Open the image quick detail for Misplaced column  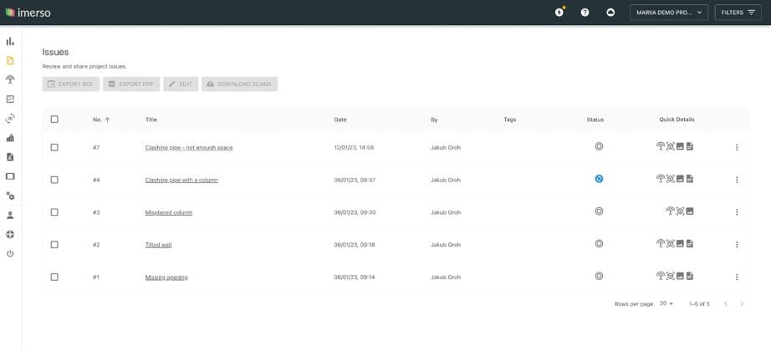[690, 211]
